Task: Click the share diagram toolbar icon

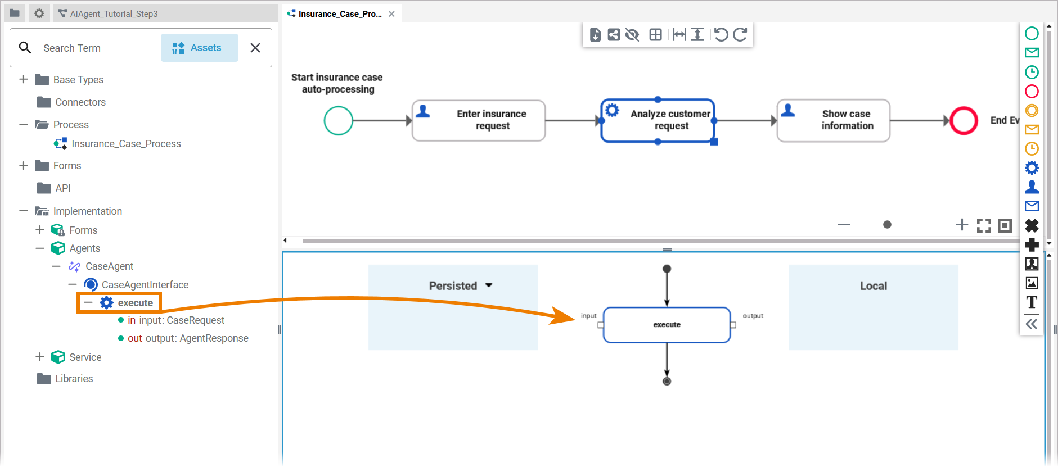Action: point(614,35)
